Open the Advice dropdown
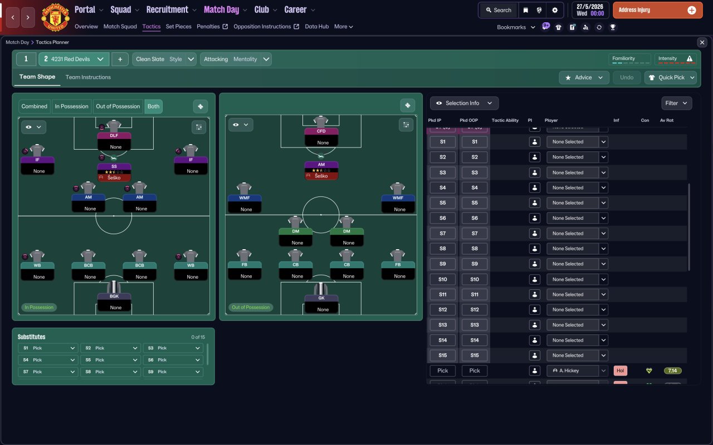The width and height of the screenshot is (713, 445). coord(584,77)
